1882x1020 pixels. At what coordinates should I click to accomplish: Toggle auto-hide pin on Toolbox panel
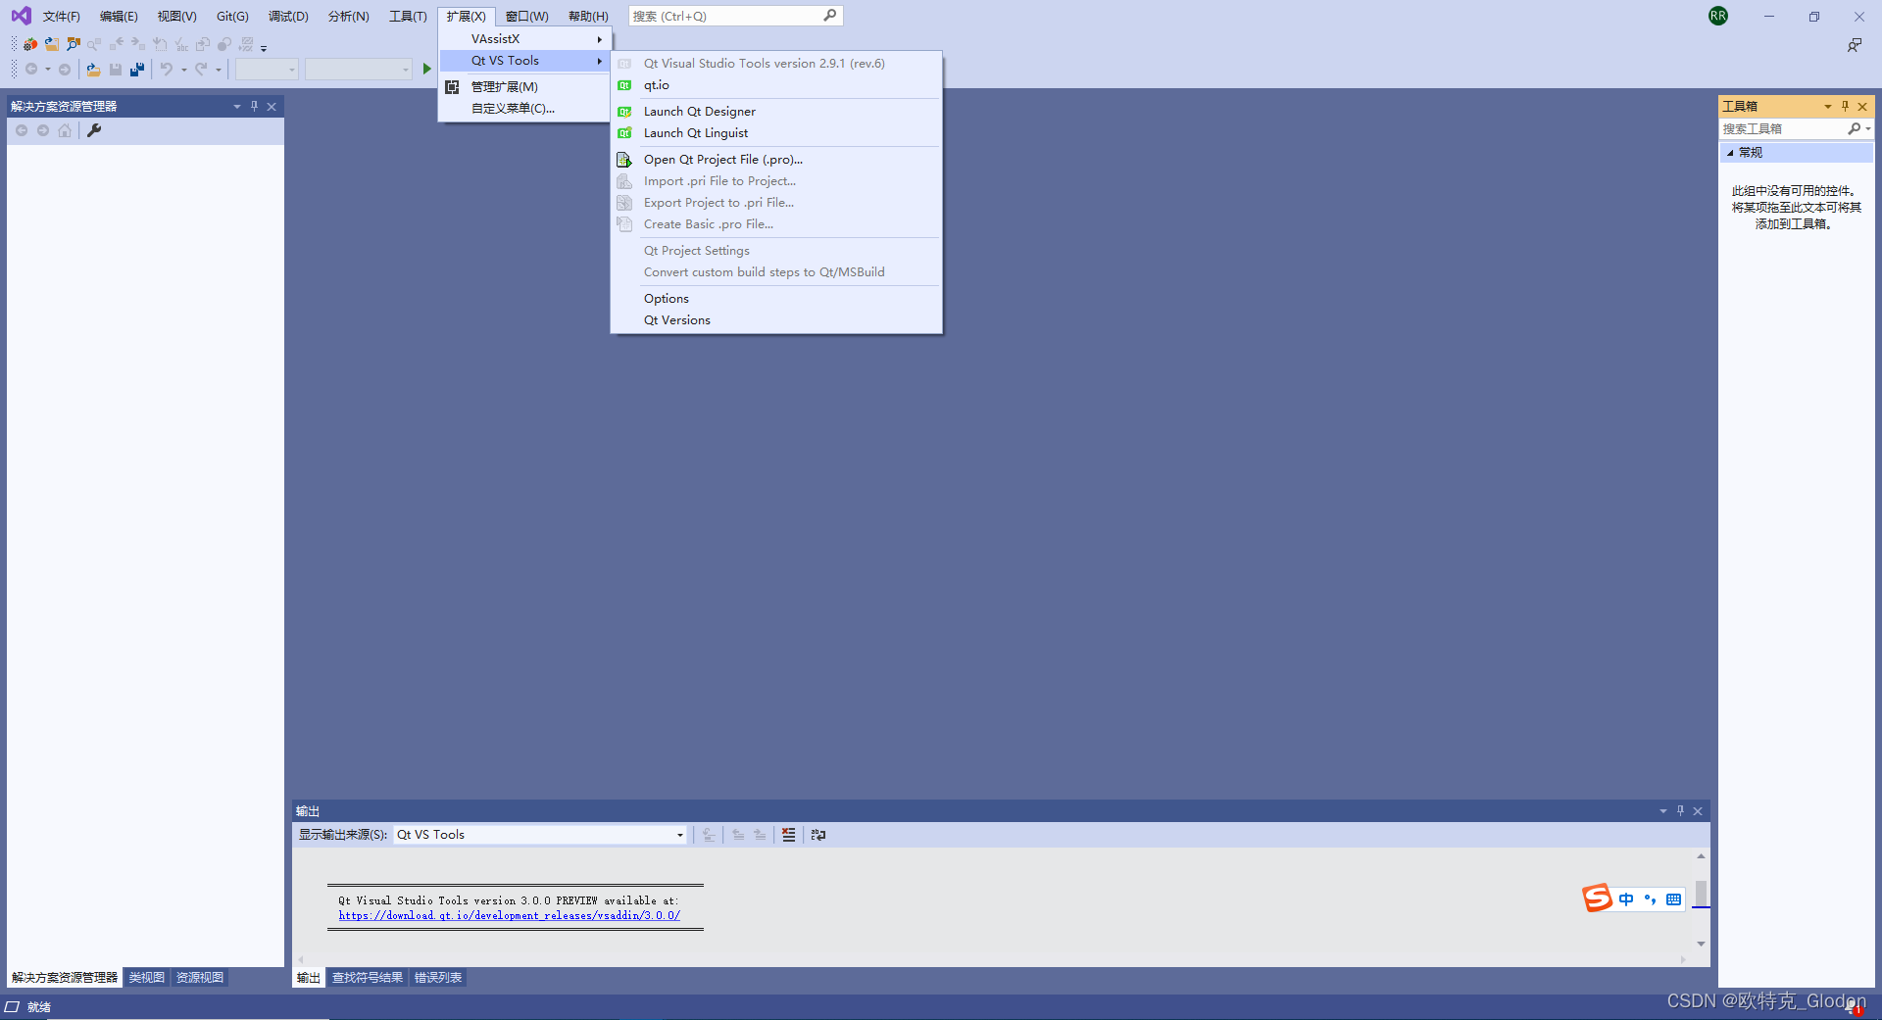[1845, 106]
